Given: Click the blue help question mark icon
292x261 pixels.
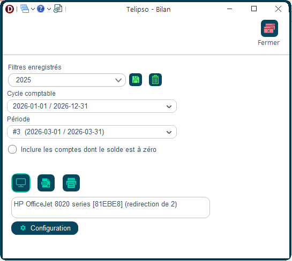Looking at the screenshot, I should [x=41, y=9].
